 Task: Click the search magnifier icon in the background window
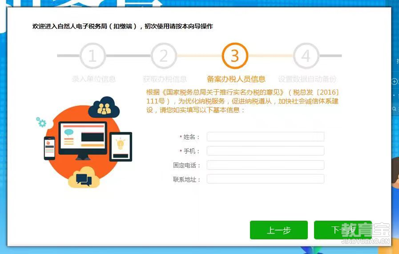pos(394,109)
